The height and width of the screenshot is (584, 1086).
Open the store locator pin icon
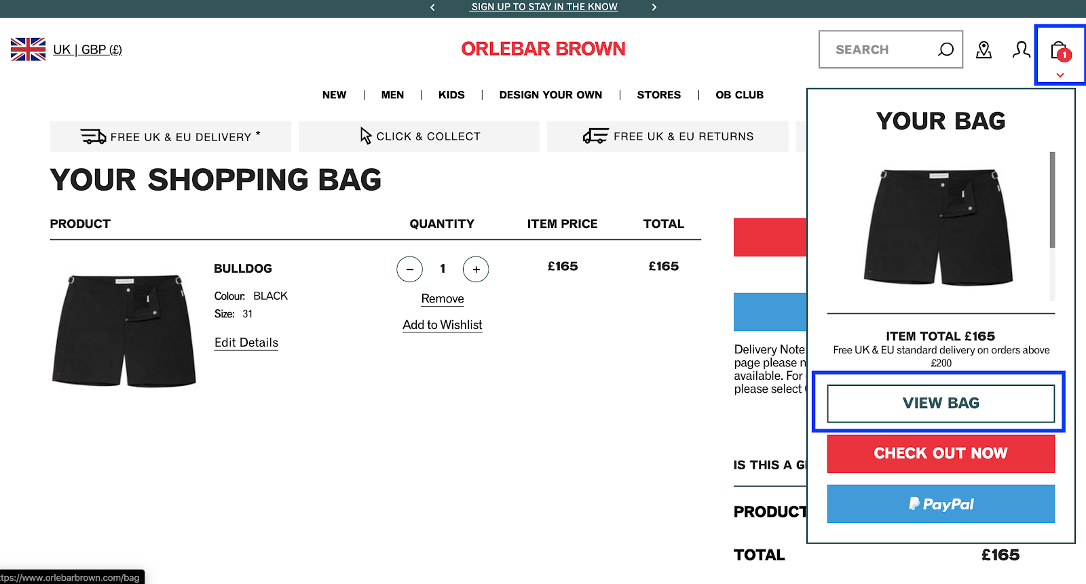tap(984, 50)
